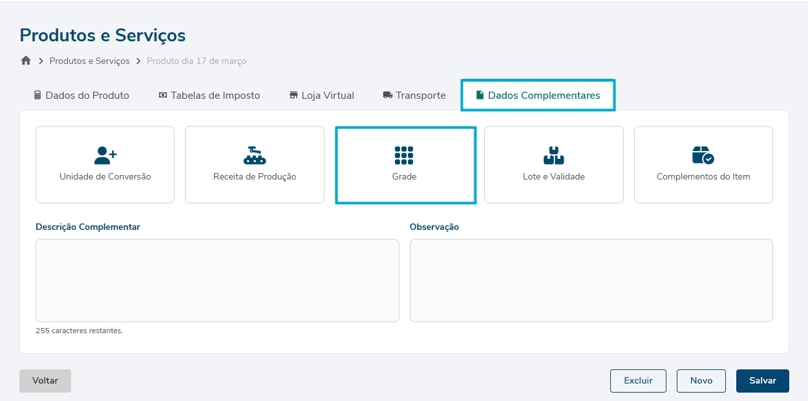
Task: Click the store icon on the Loja Virtual tab
Action: click(293, 96)
